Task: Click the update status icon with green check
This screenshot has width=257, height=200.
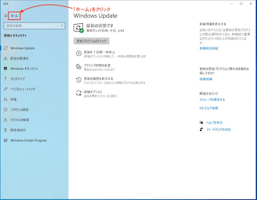Action: tap(79, 28)
